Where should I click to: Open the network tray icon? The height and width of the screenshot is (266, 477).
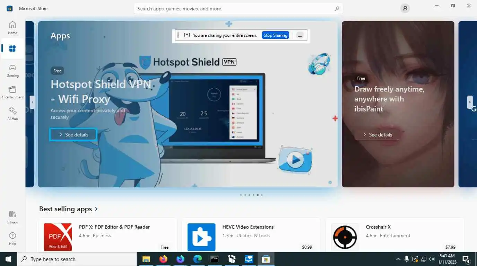[423, 259]
